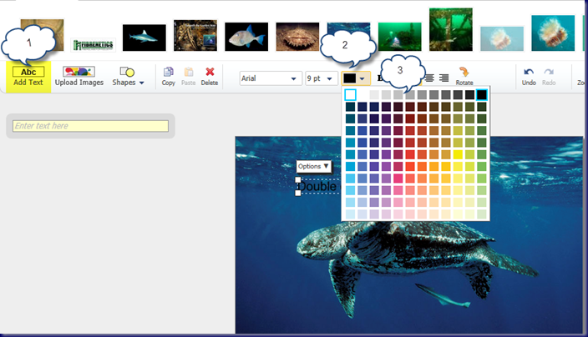Select the flat brown fish thumbnail

pos(297,37)
